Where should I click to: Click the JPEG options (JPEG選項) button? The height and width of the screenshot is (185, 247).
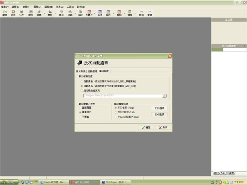click(x=159, y=108)
